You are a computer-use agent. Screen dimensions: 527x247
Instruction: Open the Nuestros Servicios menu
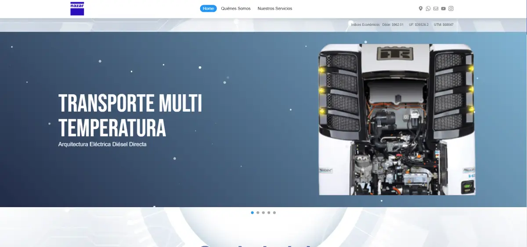point(275,8)
